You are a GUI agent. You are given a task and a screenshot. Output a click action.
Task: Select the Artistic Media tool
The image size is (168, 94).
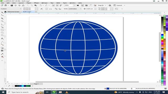[x=2, y=27]
